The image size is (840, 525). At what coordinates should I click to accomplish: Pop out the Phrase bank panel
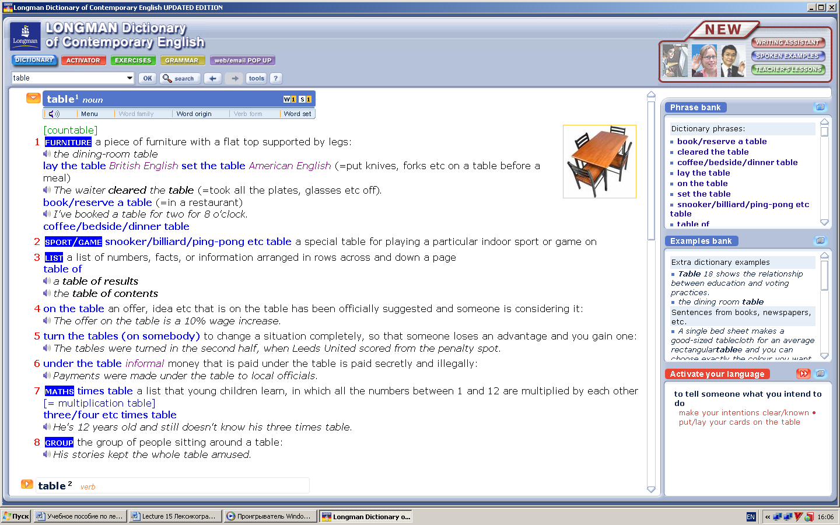[x=820, y=107]
